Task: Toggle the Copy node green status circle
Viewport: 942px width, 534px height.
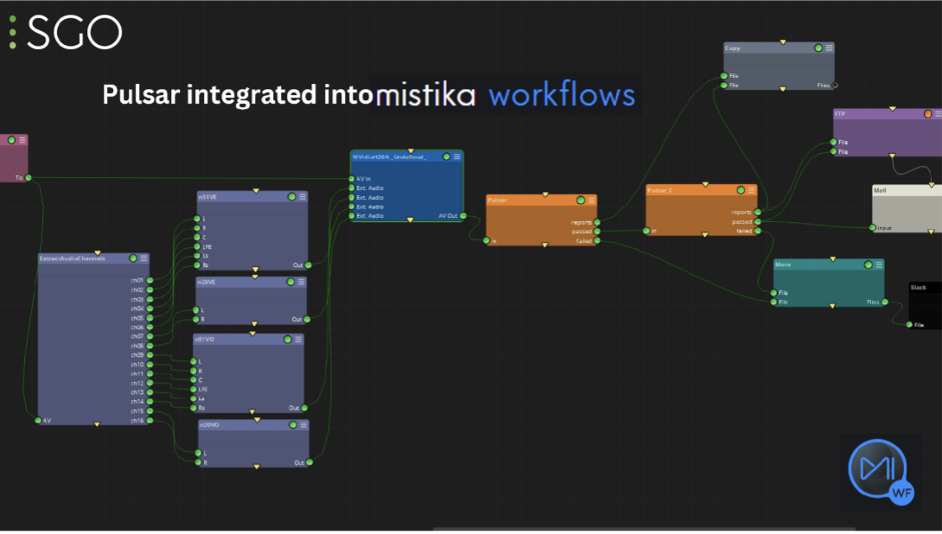Action: click(818, 48)
